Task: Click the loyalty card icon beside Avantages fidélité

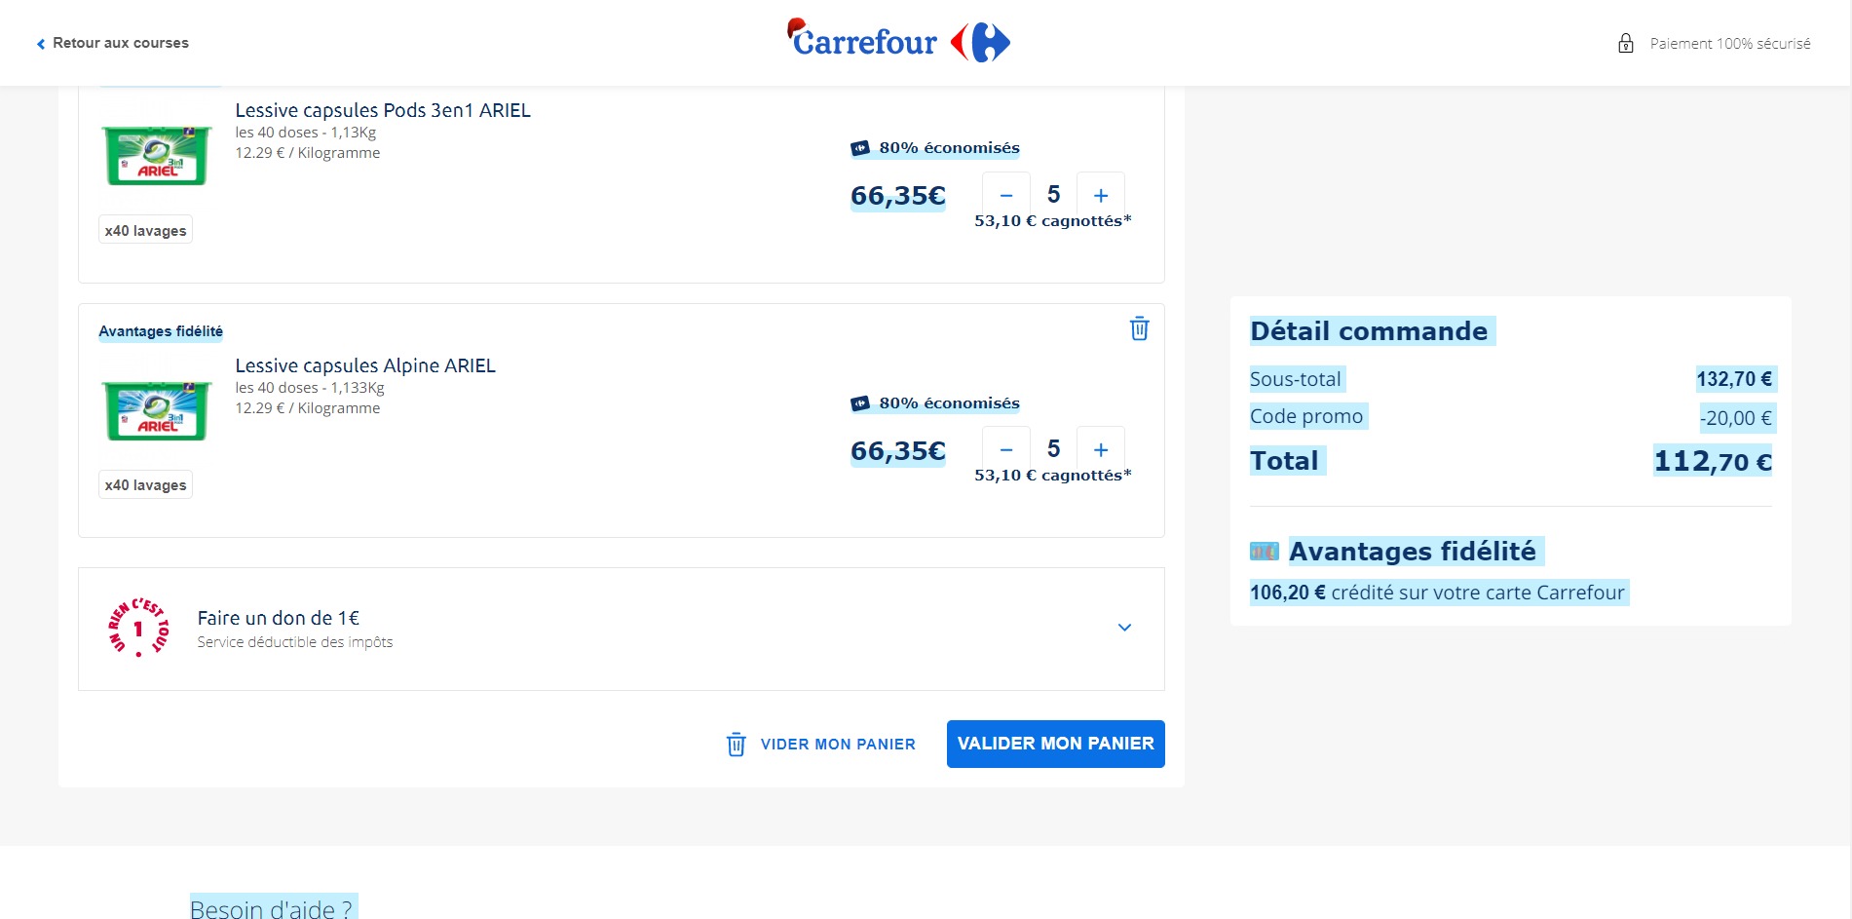Action: point(1264,552)
